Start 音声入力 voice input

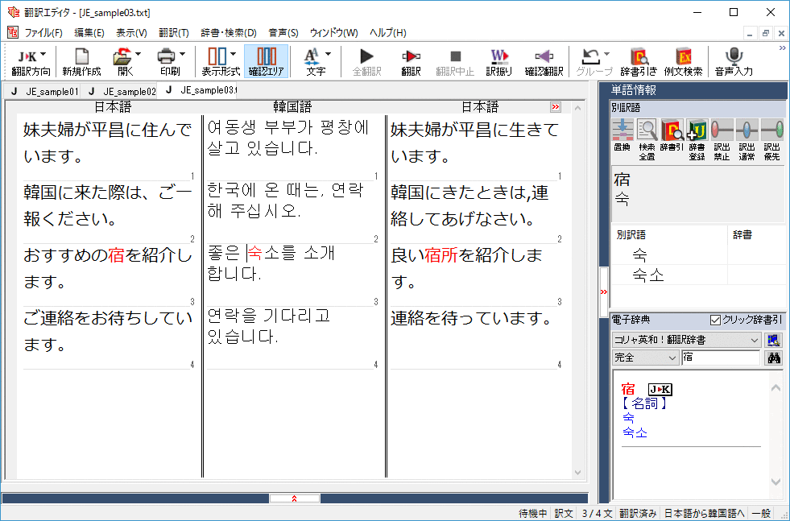[x=733, y=61]
